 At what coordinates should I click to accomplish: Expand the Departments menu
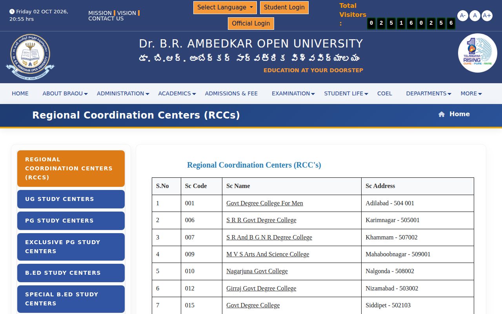pyautogui.click(x=429, y=93)
